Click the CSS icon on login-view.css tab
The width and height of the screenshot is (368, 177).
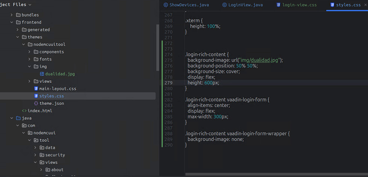[x=278, y=5]
